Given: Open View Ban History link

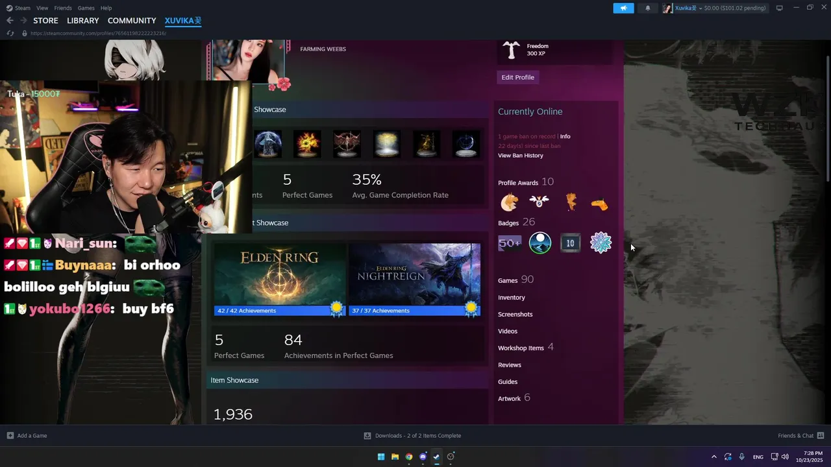Looking at the screenshot, I should coord(521,156).
